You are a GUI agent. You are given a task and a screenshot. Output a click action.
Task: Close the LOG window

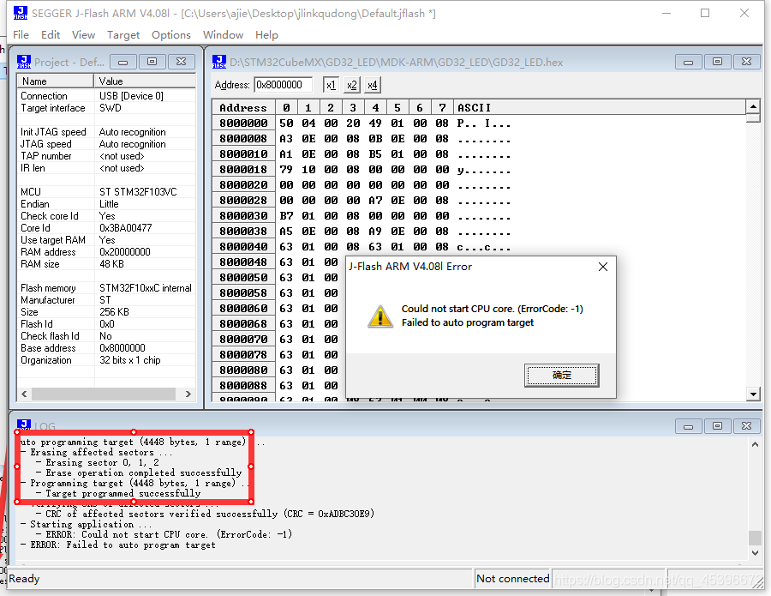(746, 426)
